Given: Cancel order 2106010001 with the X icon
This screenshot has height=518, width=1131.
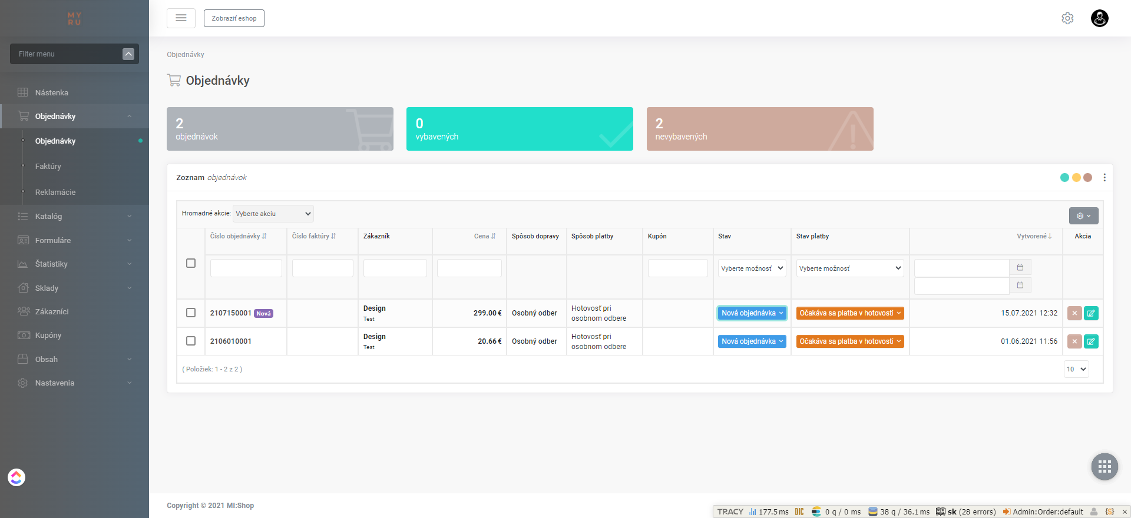Looking at the screenshot, I should [x=1074, y=341].
